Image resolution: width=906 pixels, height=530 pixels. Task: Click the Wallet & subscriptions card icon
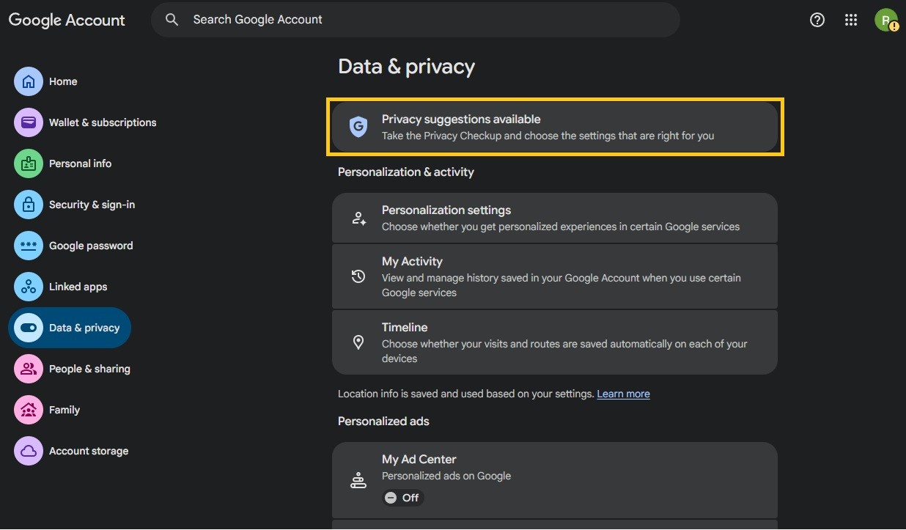tap(29, 122)
